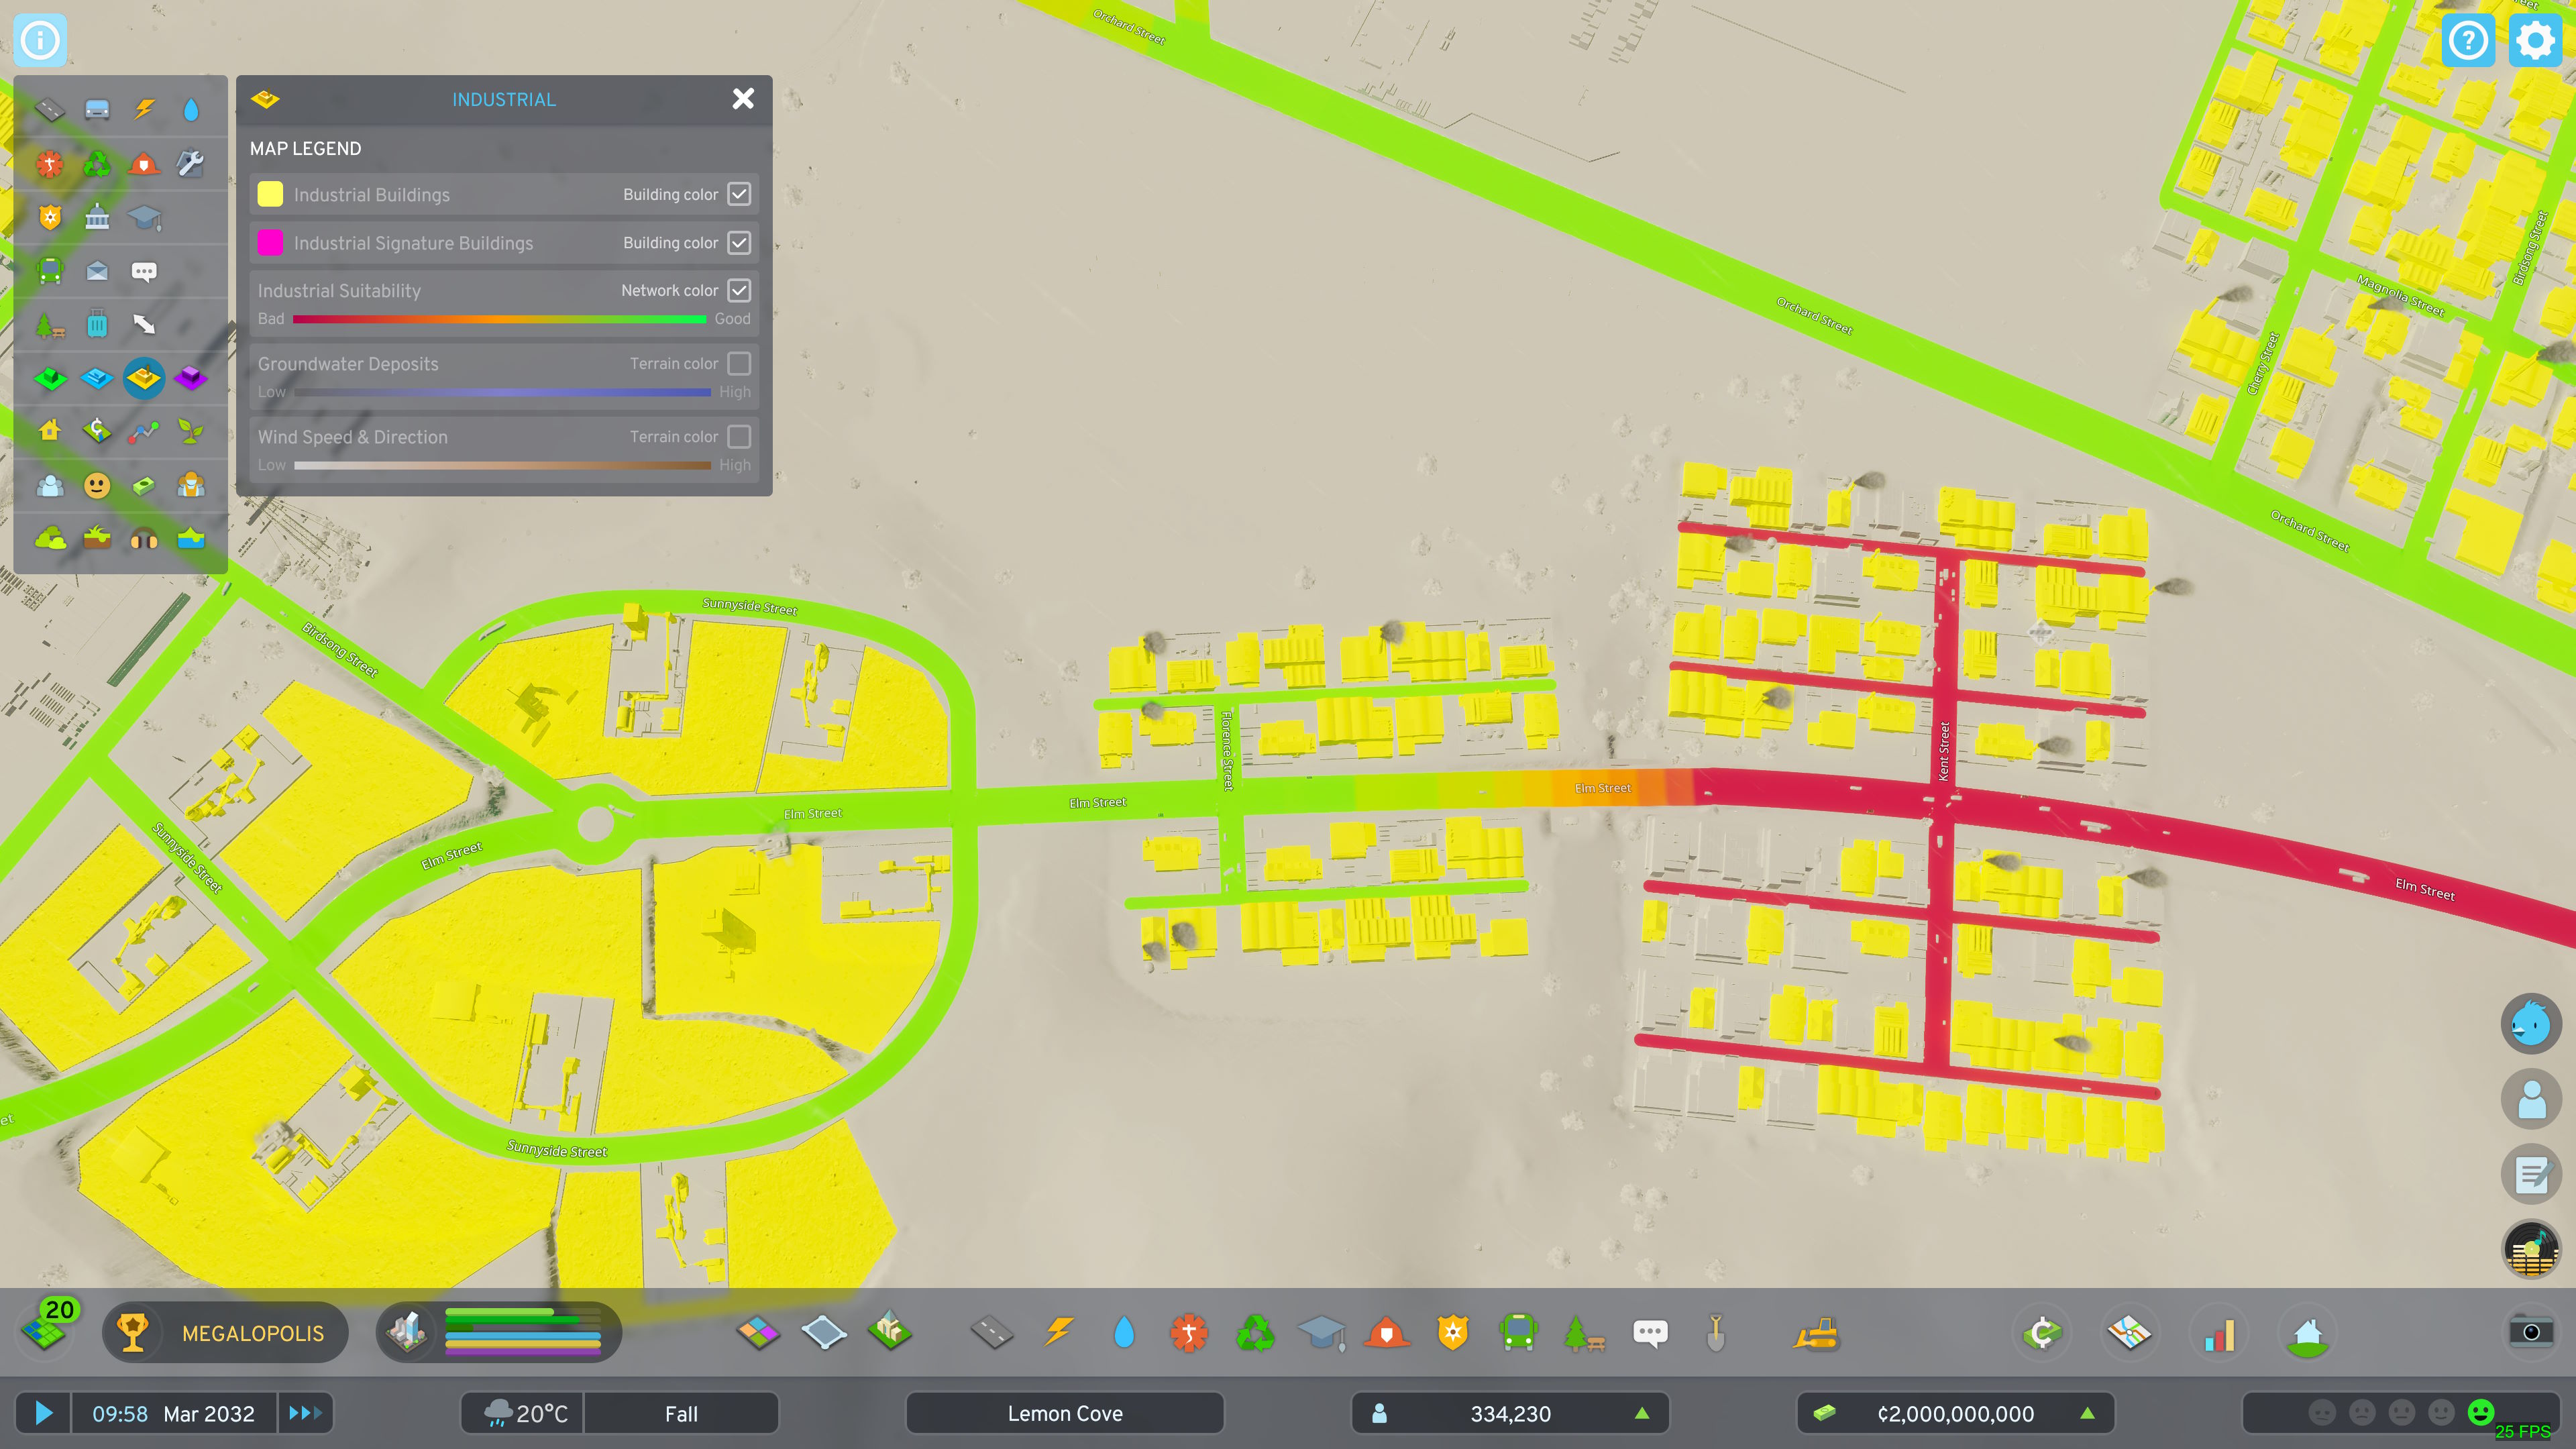
Task: Open Landscaping shovel tool
Action: 1716,1333
